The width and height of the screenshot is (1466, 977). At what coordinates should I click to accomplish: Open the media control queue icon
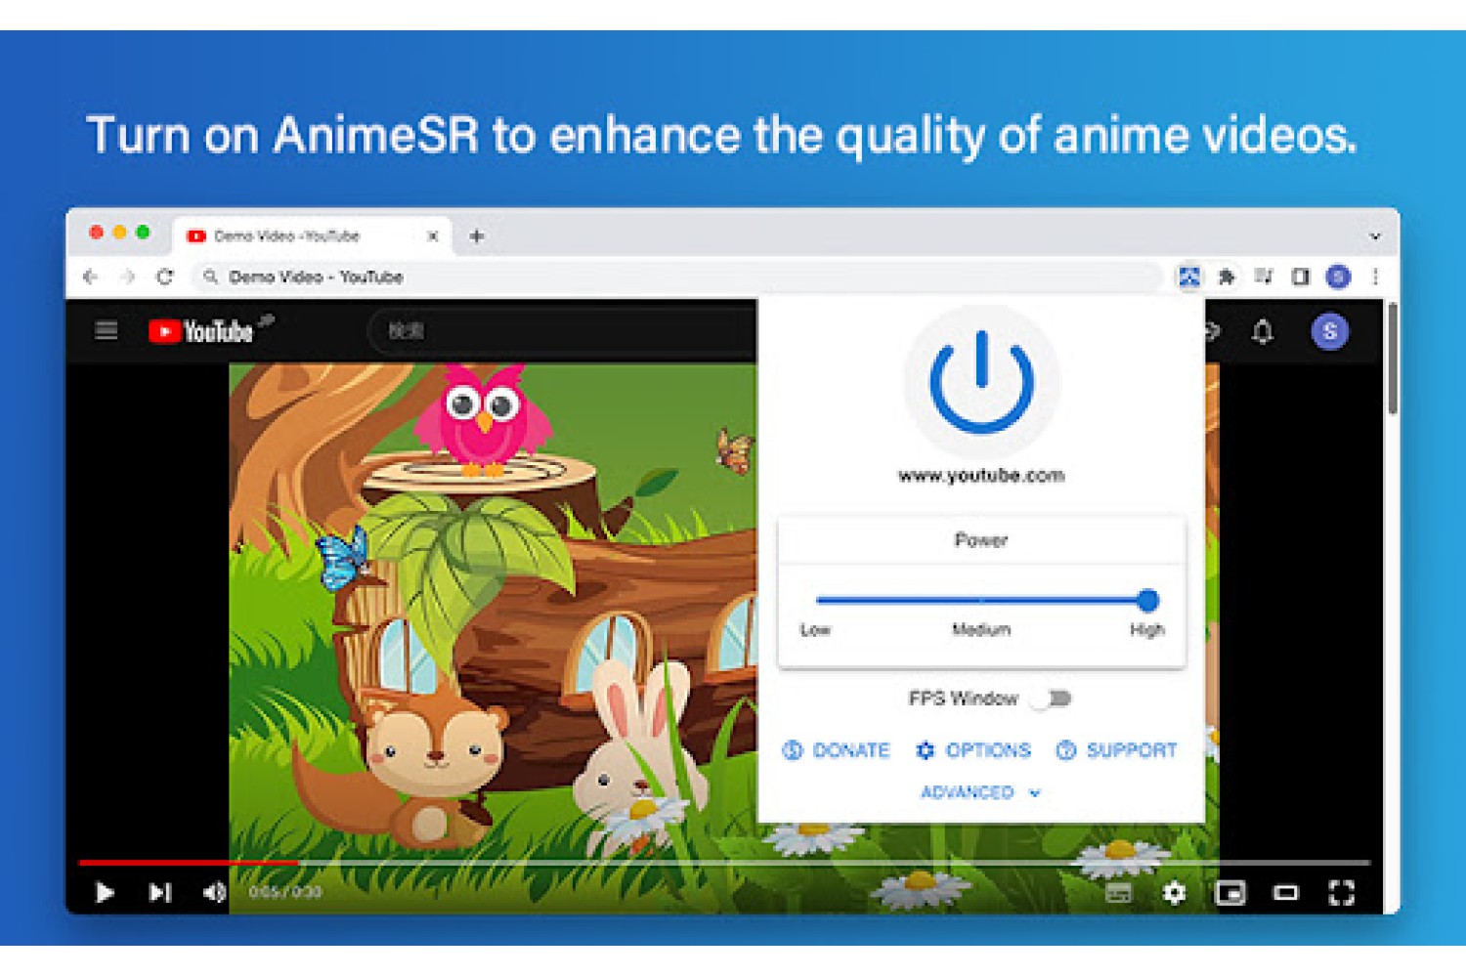point(1263,276)
